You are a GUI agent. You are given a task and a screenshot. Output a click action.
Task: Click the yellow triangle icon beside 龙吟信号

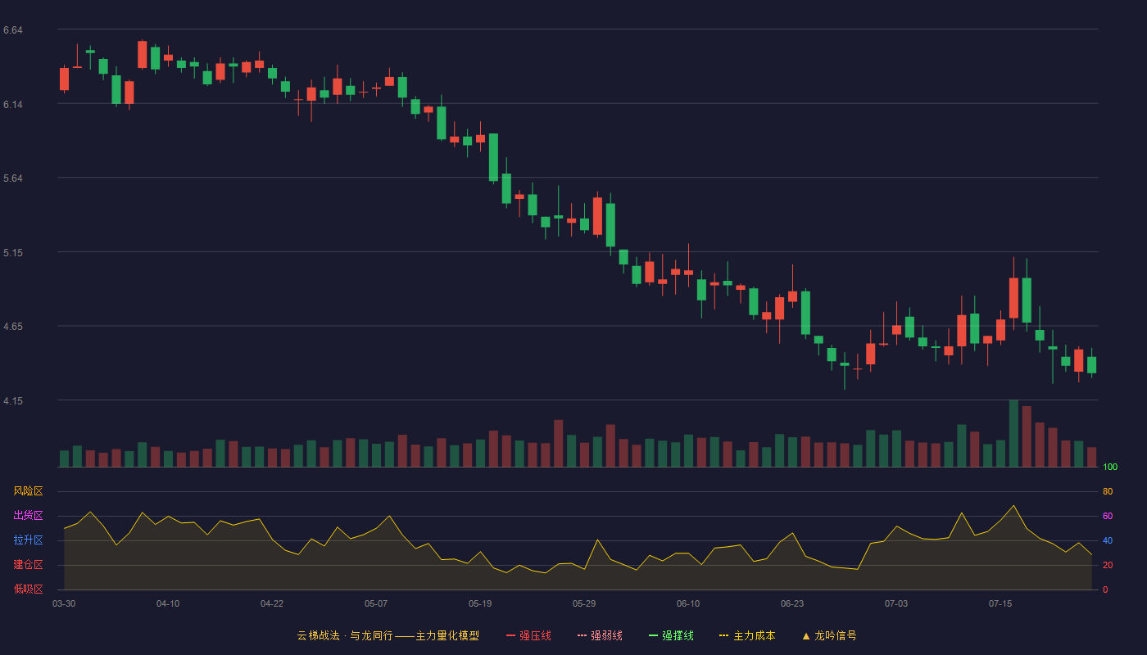[805, 635]
